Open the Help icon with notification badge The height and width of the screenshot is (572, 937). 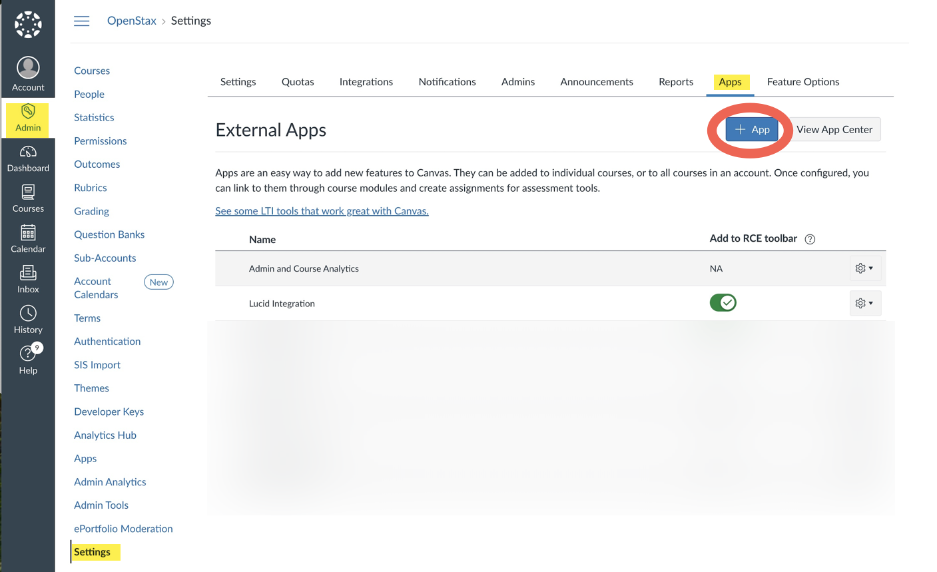(28, 358)
